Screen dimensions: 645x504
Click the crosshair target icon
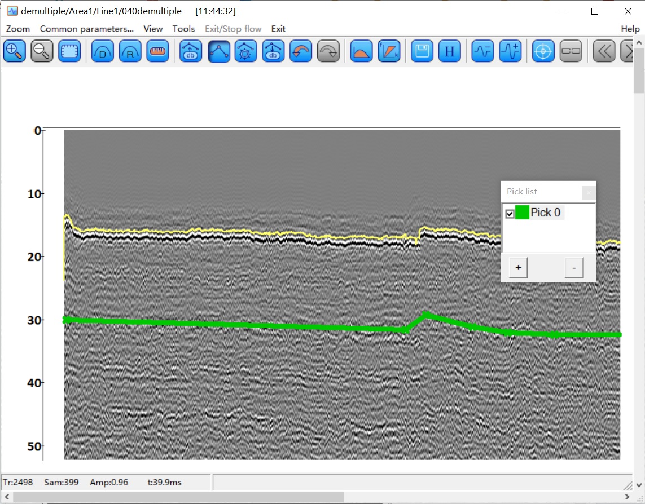[x=543, y=51]
